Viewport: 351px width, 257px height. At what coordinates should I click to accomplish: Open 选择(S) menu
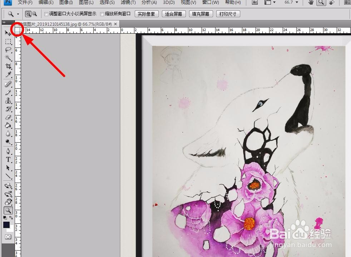(x=107, y=3)
